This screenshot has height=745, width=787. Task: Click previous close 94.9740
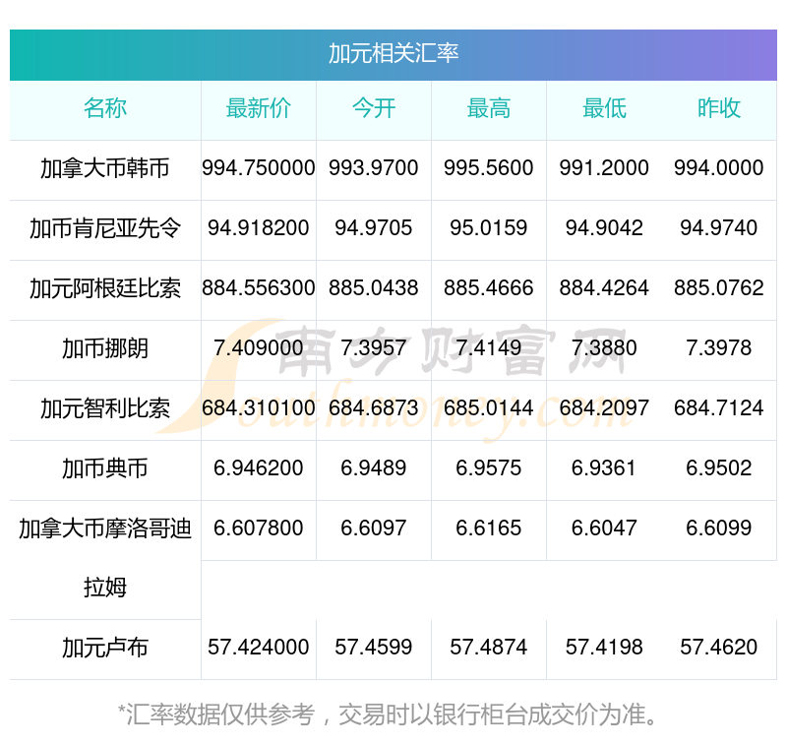[x=719, y=228]
